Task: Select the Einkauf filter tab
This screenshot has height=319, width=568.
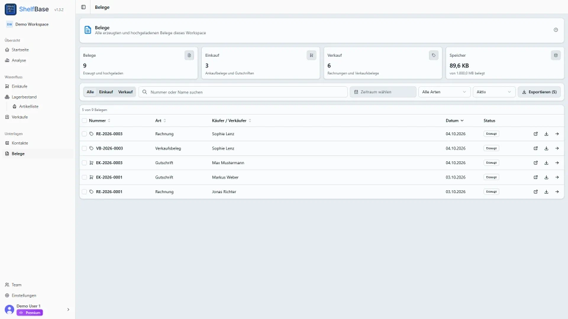Action: click(x=106, y=92)
